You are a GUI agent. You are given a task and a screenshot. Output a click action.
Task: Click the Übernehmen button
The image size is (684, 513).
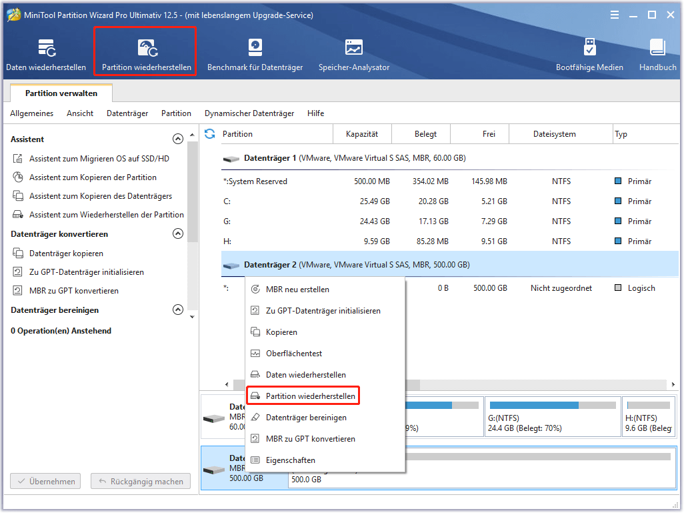click(x=45, y=481)
